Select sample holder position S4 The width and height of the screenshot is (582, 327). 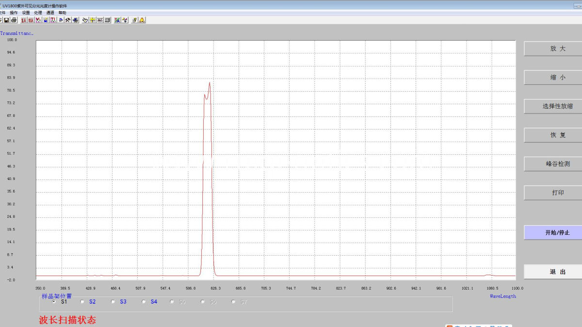(x=144, y=302)
